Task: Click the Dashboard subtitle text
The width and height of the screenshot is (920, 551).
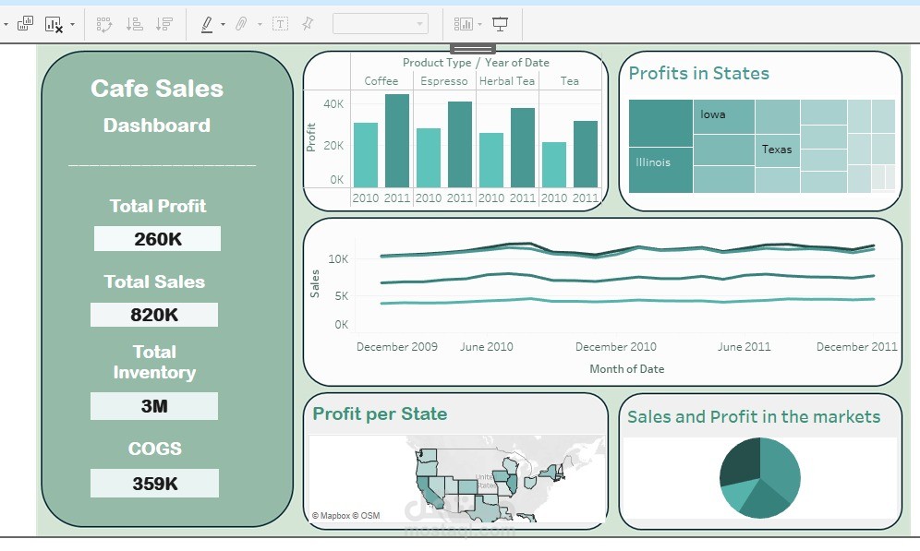Action: [x=157, y=126]
